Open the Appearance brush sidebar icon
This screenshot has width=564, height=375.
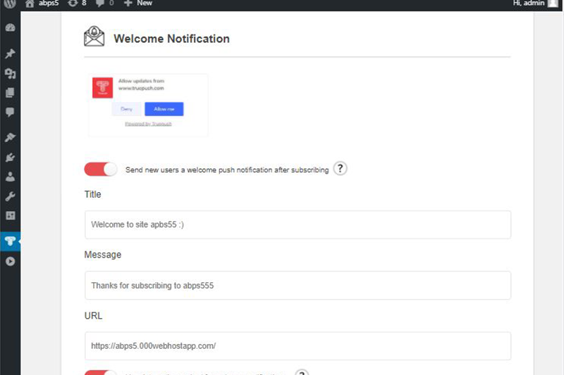(x=10, y=137)
